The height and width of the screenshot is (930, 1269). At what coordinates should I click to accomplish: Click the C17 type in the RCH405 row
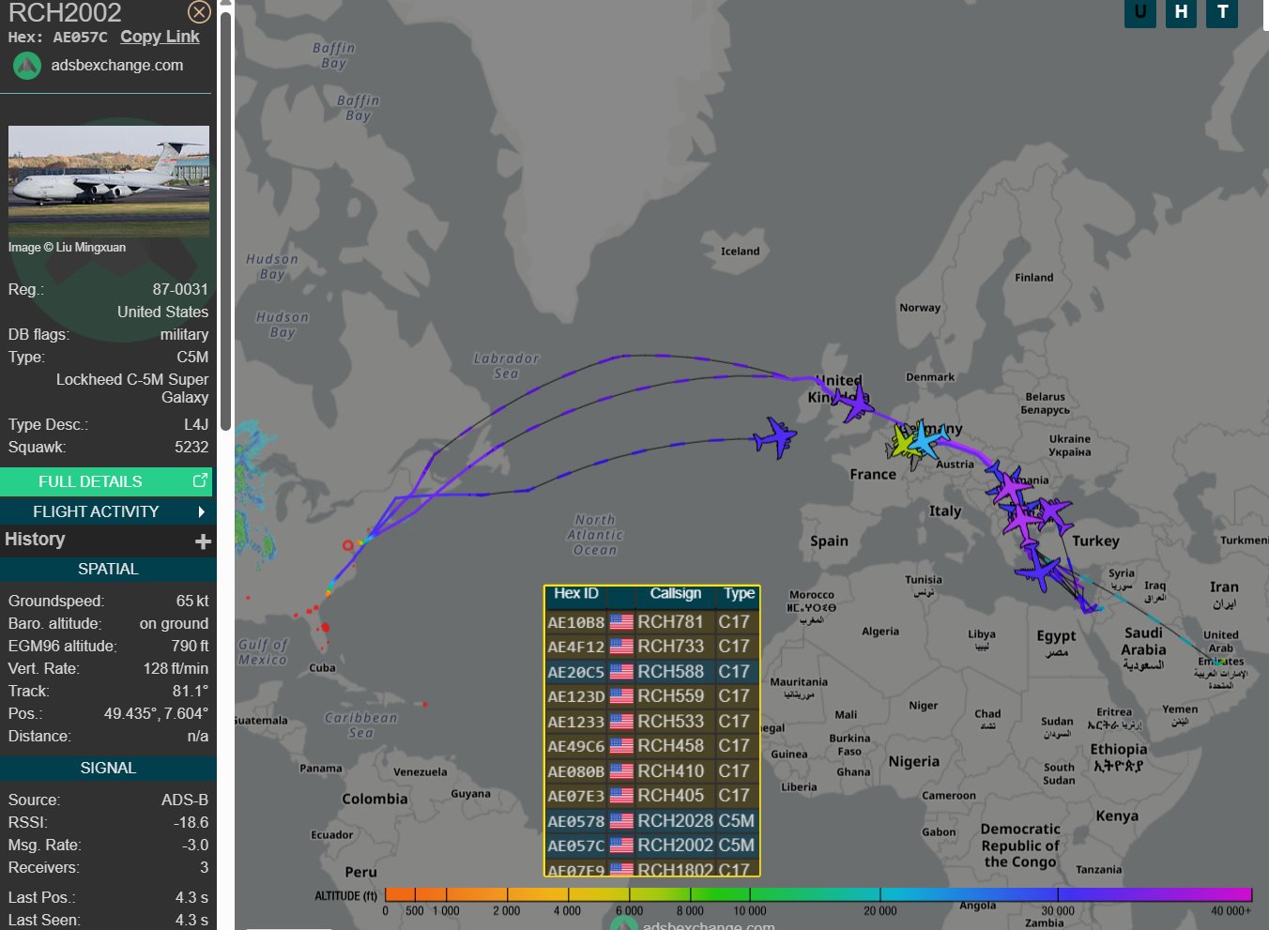[x=734, y=796]
